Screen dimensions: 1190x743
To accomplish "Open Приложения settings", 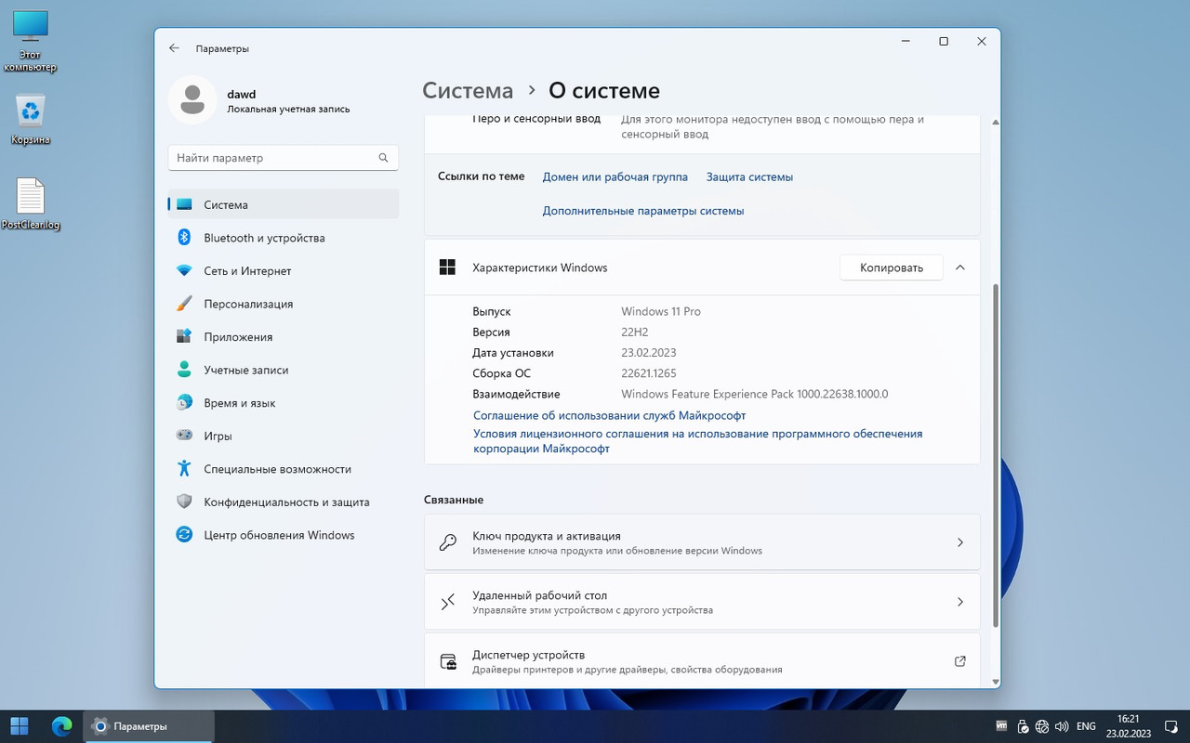I will pos(283,337).
